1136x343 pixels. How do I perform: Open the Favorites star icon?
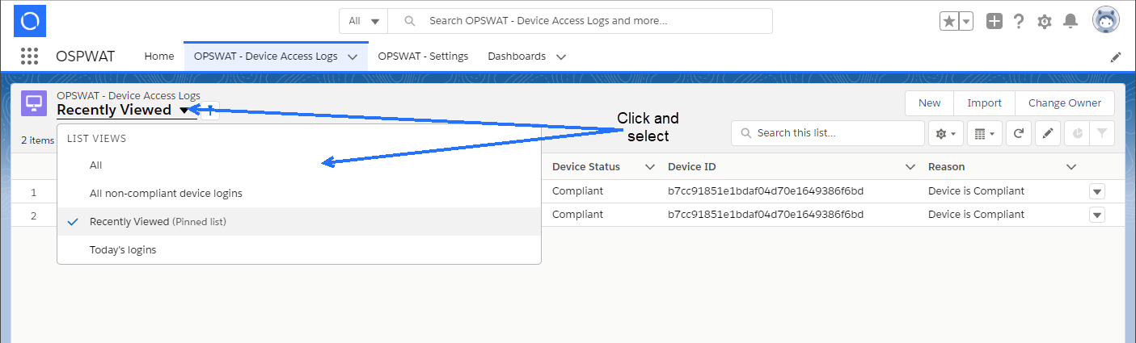[x=948, y=21]
